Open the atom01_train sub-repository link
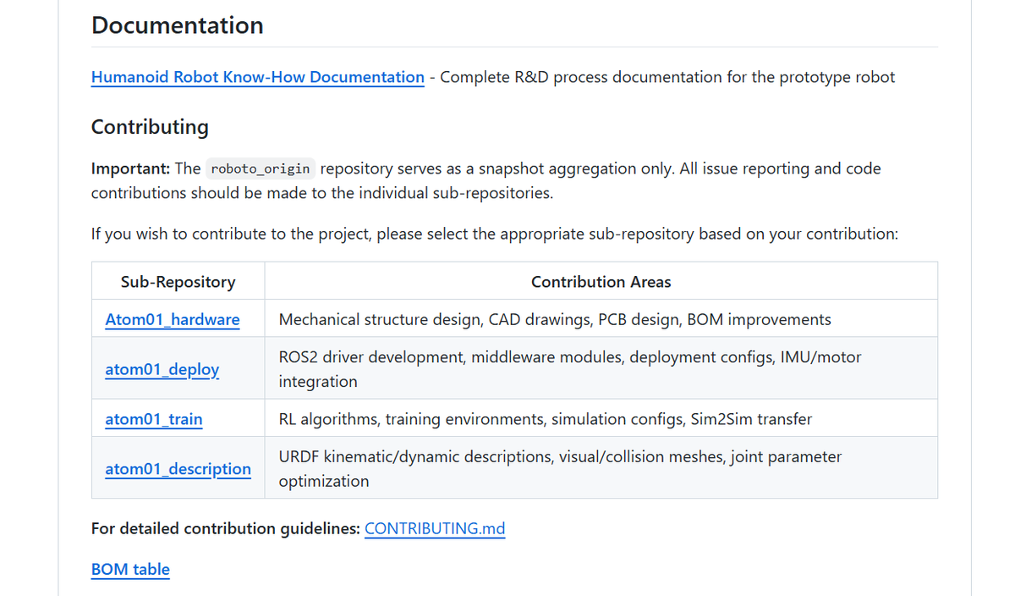The width and height of the screenshot is (1015, 596). click(x=154, y=419)
